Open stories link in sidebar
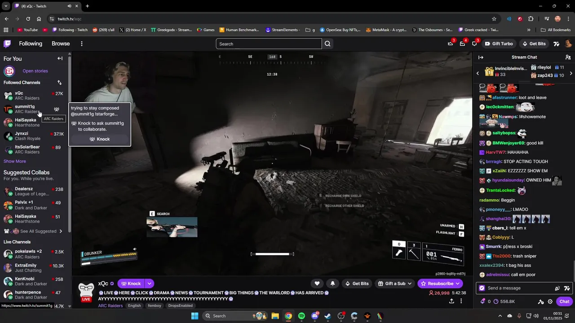Viewport: 575px width, 323px height. click(x=35, y=71)
